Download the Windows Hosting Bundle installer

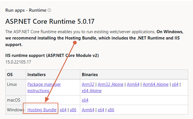pyautogui.click(x=42, y=110)
